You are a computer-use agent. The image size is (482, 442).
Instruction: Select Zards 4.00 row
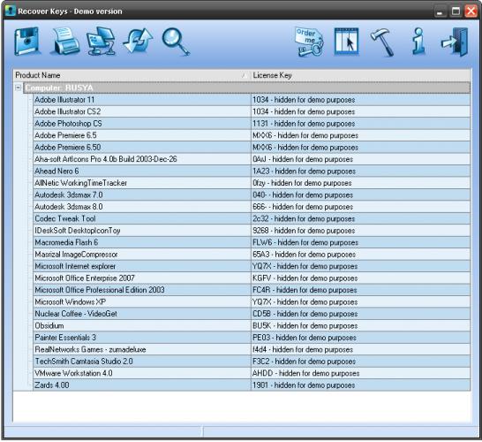[252, 385]
